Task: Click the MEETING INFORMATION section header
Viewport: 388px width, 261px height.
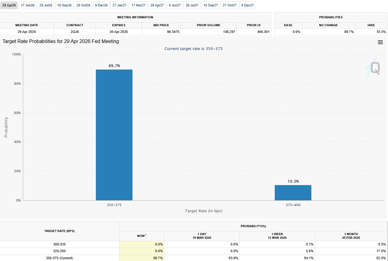Action: pos(135,17)
